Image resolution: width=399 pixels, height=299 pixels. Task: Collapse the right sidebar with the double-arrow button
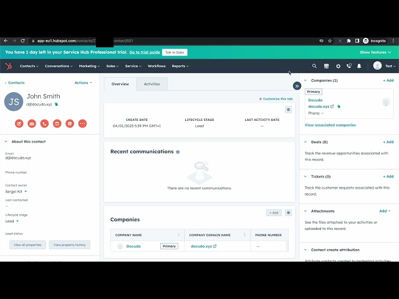(297, 86)
